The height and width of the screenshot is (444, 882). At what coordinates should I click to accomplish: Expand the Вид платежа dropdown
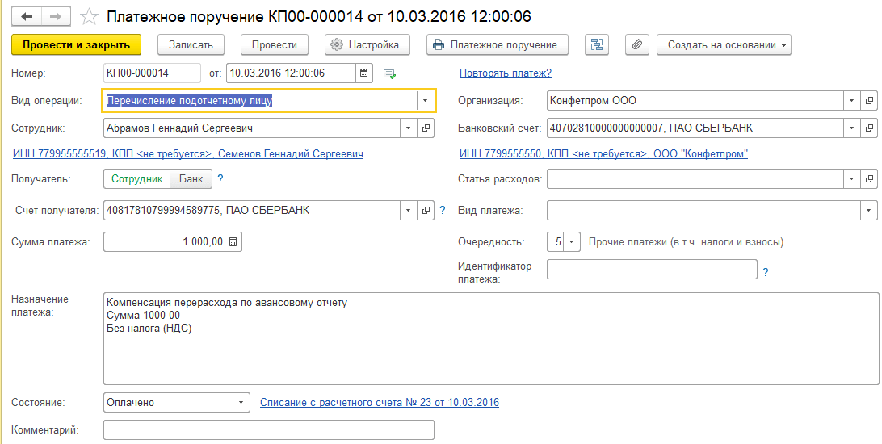[869, 211]
